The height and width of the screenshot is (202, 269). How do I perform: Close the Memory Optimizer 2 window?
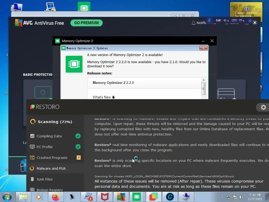(x=212, y=41)
